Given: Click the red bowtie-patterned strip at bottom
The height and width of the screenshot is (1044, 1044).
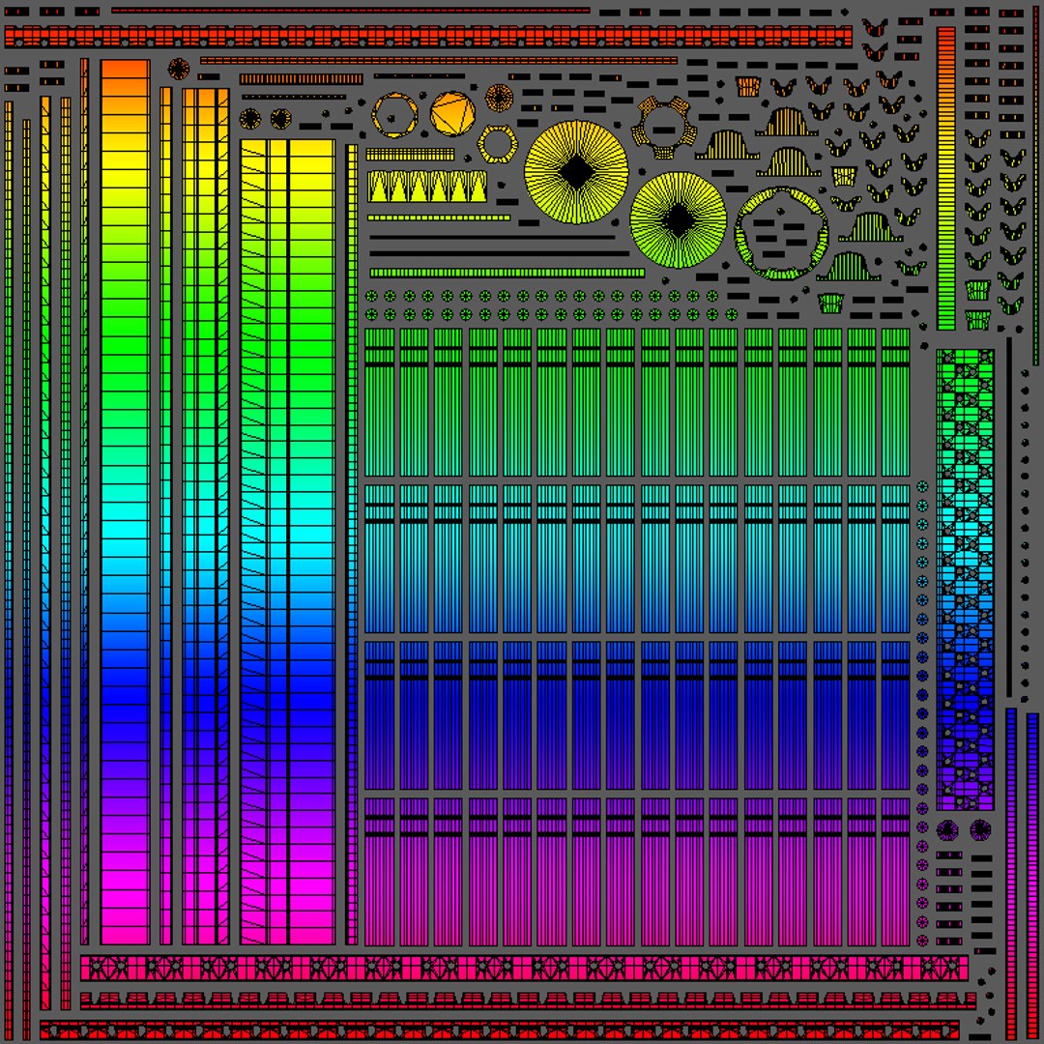Looking at the screenshot, I should tap(500, 1030).
